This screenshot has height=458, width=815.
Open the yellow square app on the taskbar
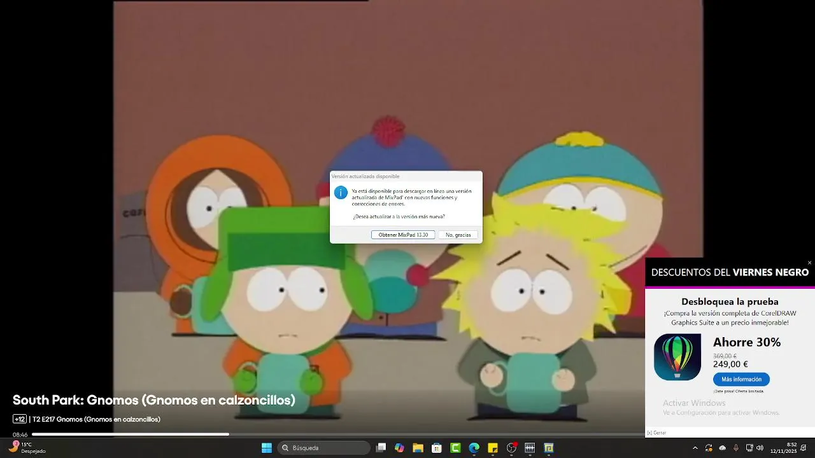tap(549, 448)
